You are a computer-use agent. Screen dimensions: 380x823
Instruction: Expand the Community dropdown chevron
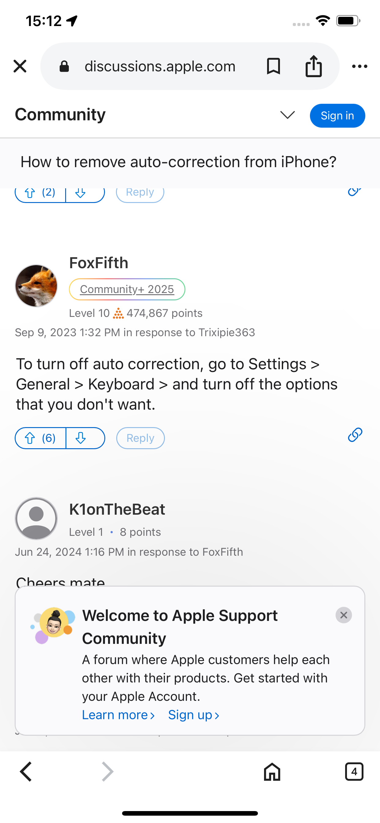[x=287, y=115]
